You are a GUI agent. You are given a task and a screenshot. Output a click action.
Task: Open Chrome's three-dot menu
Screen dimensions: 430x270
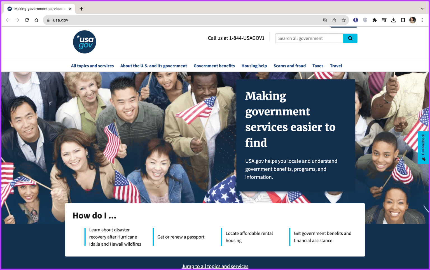422,20
